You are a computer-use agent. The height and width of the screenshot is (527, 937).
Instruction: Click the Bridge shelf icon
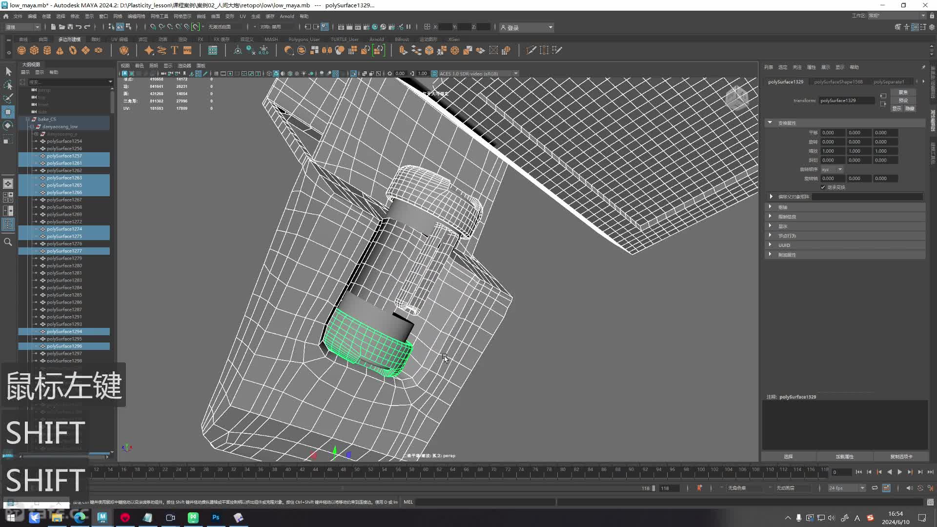pyautogui.click(x=416, y=50)
